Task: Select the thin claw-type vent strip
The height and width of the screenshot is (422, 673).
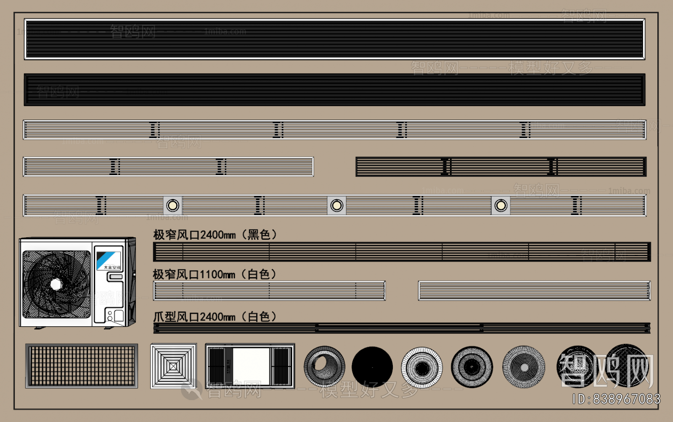Action: click(402, 328)
